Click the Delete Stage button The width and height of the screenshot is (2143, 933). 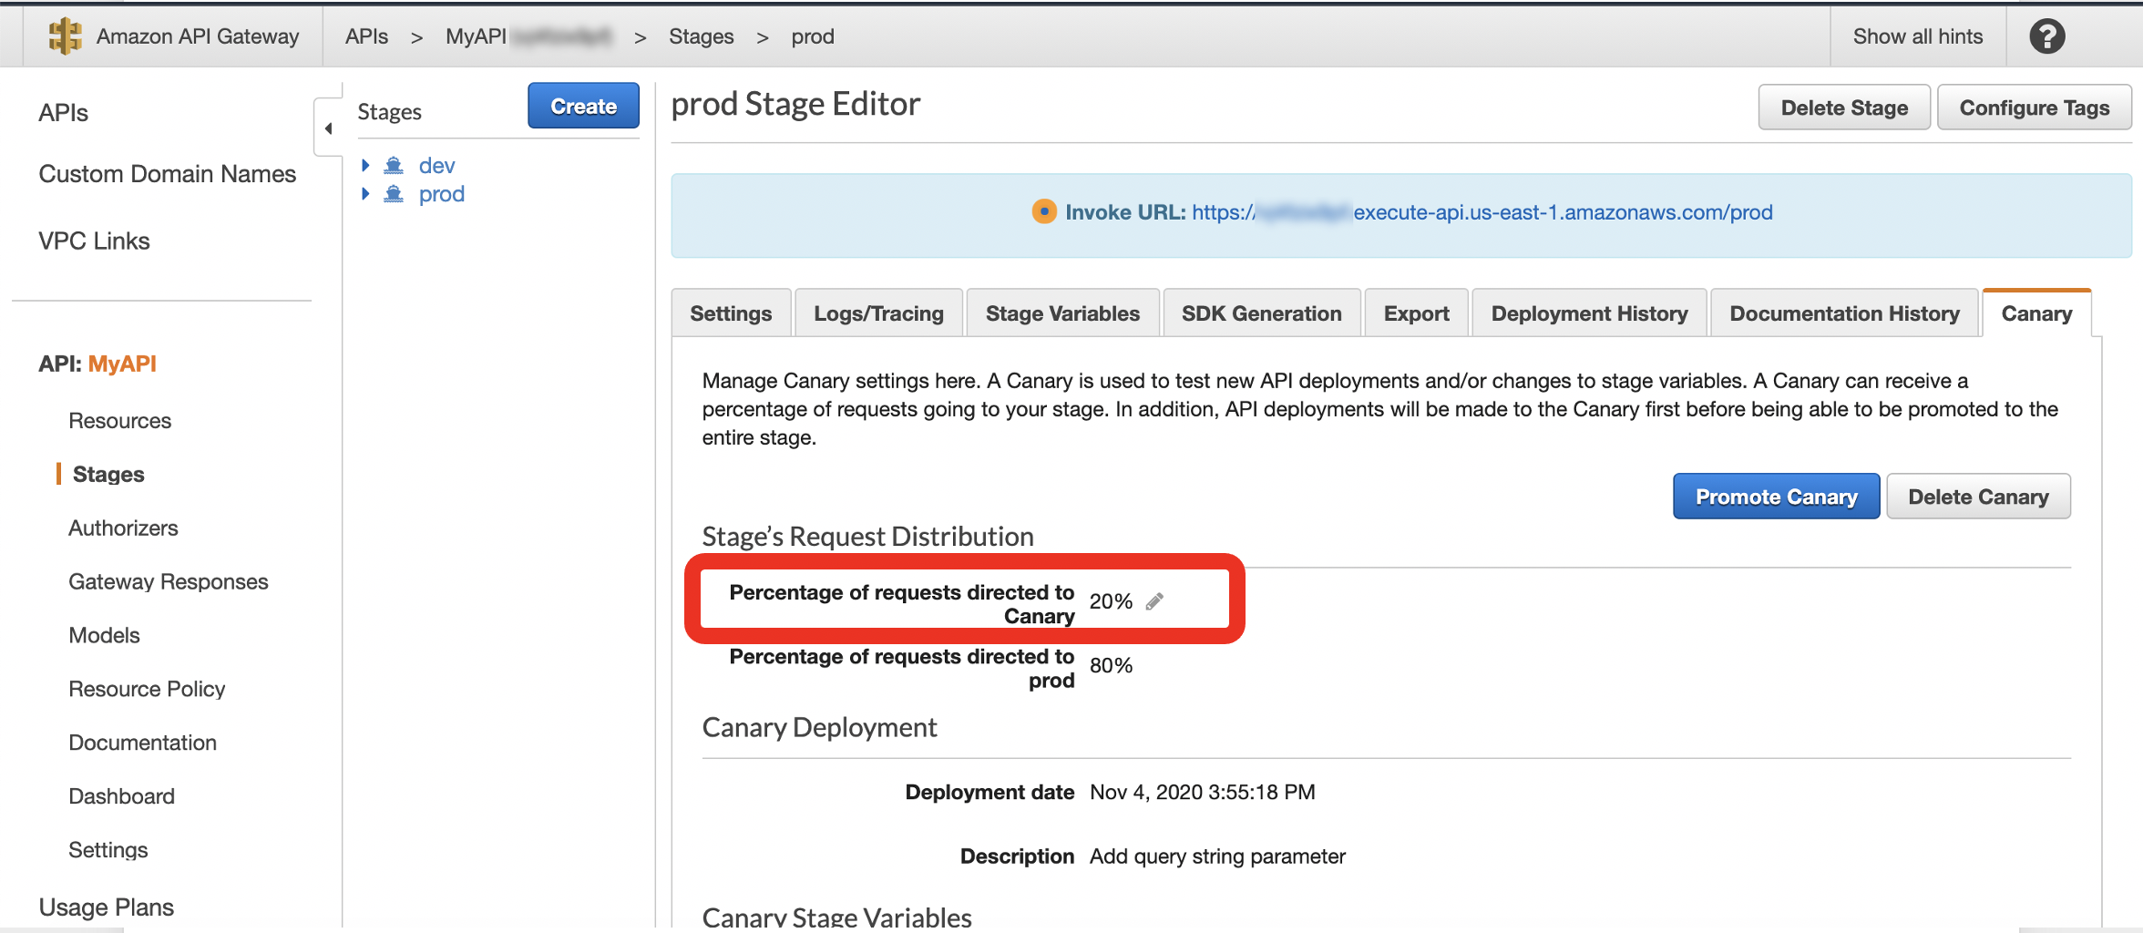[x=1844, y=108]
